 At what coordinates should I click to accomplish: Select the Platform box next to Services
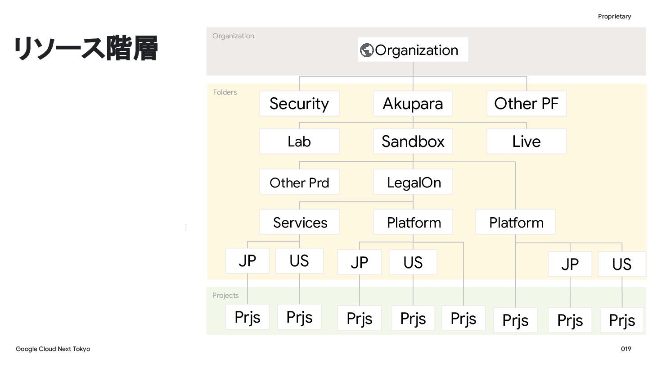(x=413, y=222)
